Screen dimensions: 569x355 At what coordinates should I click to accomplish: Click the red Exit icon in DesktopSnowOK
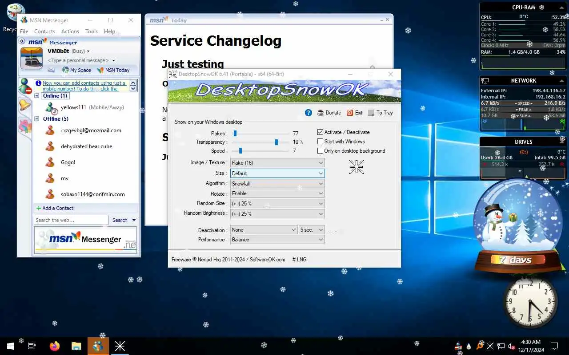pyautogui.click(x=350, y=113)
